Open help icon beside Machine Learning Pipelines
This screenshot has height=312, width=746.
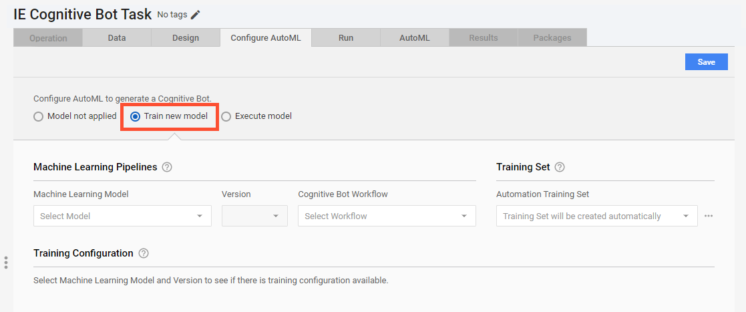(167, 168)
